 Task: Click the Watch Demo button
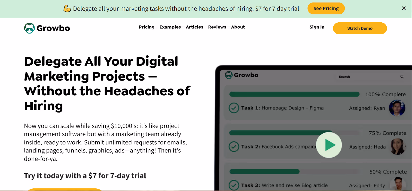[360, 28]
